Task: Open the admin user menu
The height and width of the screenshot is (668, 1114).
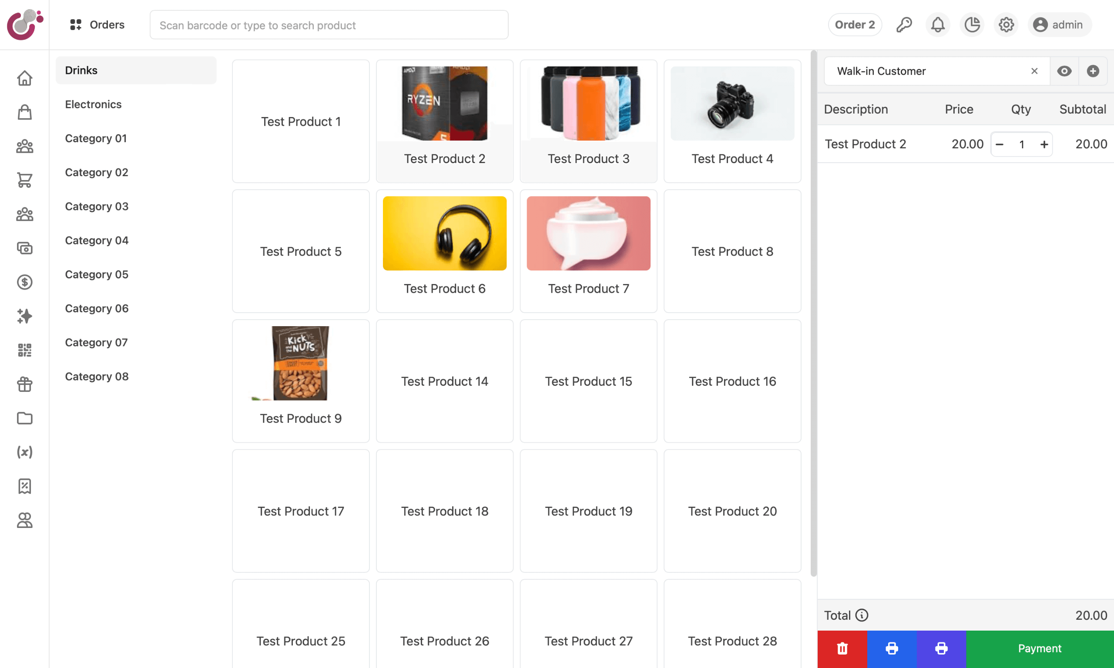Action: coord(1059,25)
